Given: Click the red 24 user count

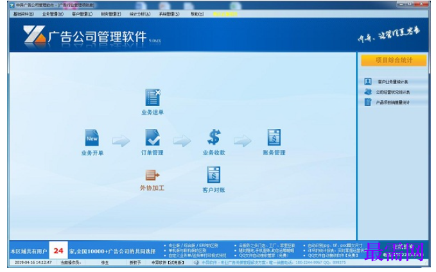Looking at the screenshot, I should (x=58, y=251).
